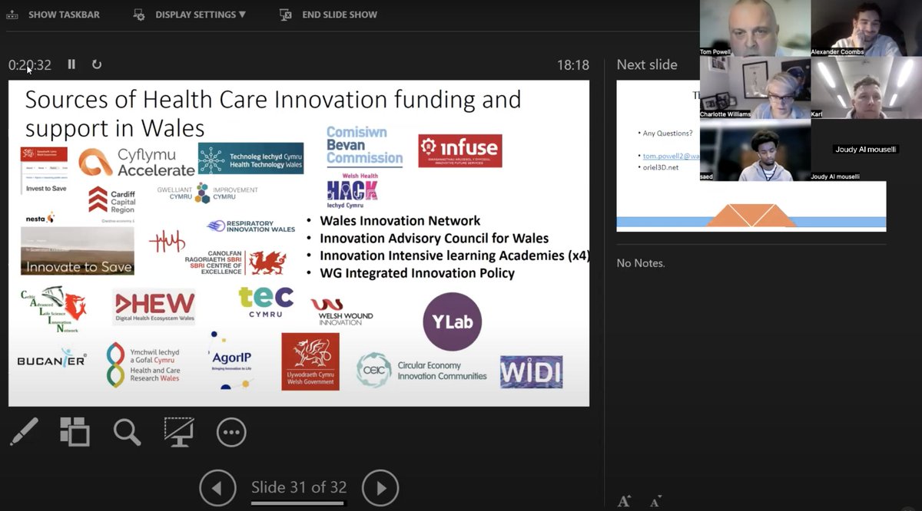
Task: Click the Celtic Advanced Life Science logo
Action: pyautogui.click(x=53, y=309)
